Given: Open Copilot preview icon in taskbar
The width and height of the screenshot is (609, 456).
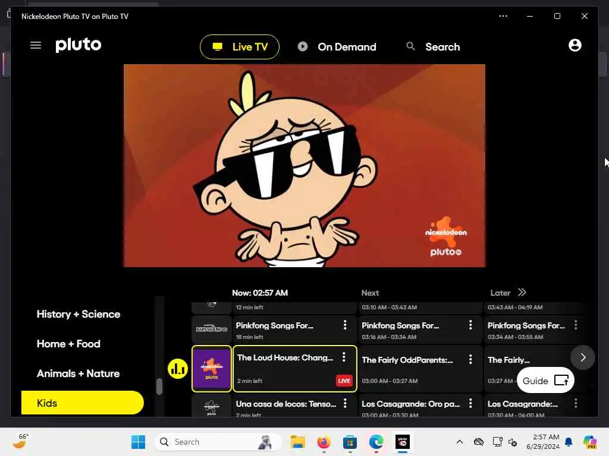Looking at the screenshot, I should [589, 442].
